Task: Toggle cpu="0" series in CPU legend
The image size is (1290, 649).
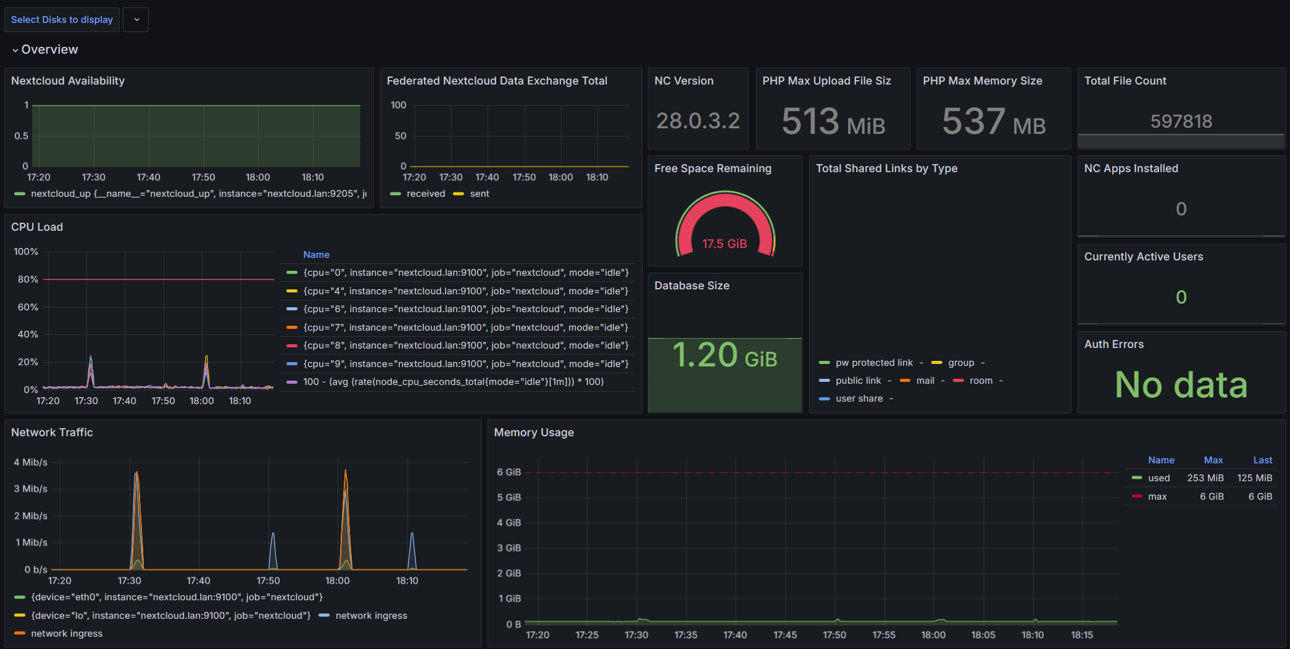Action: [x=466, y=273]
